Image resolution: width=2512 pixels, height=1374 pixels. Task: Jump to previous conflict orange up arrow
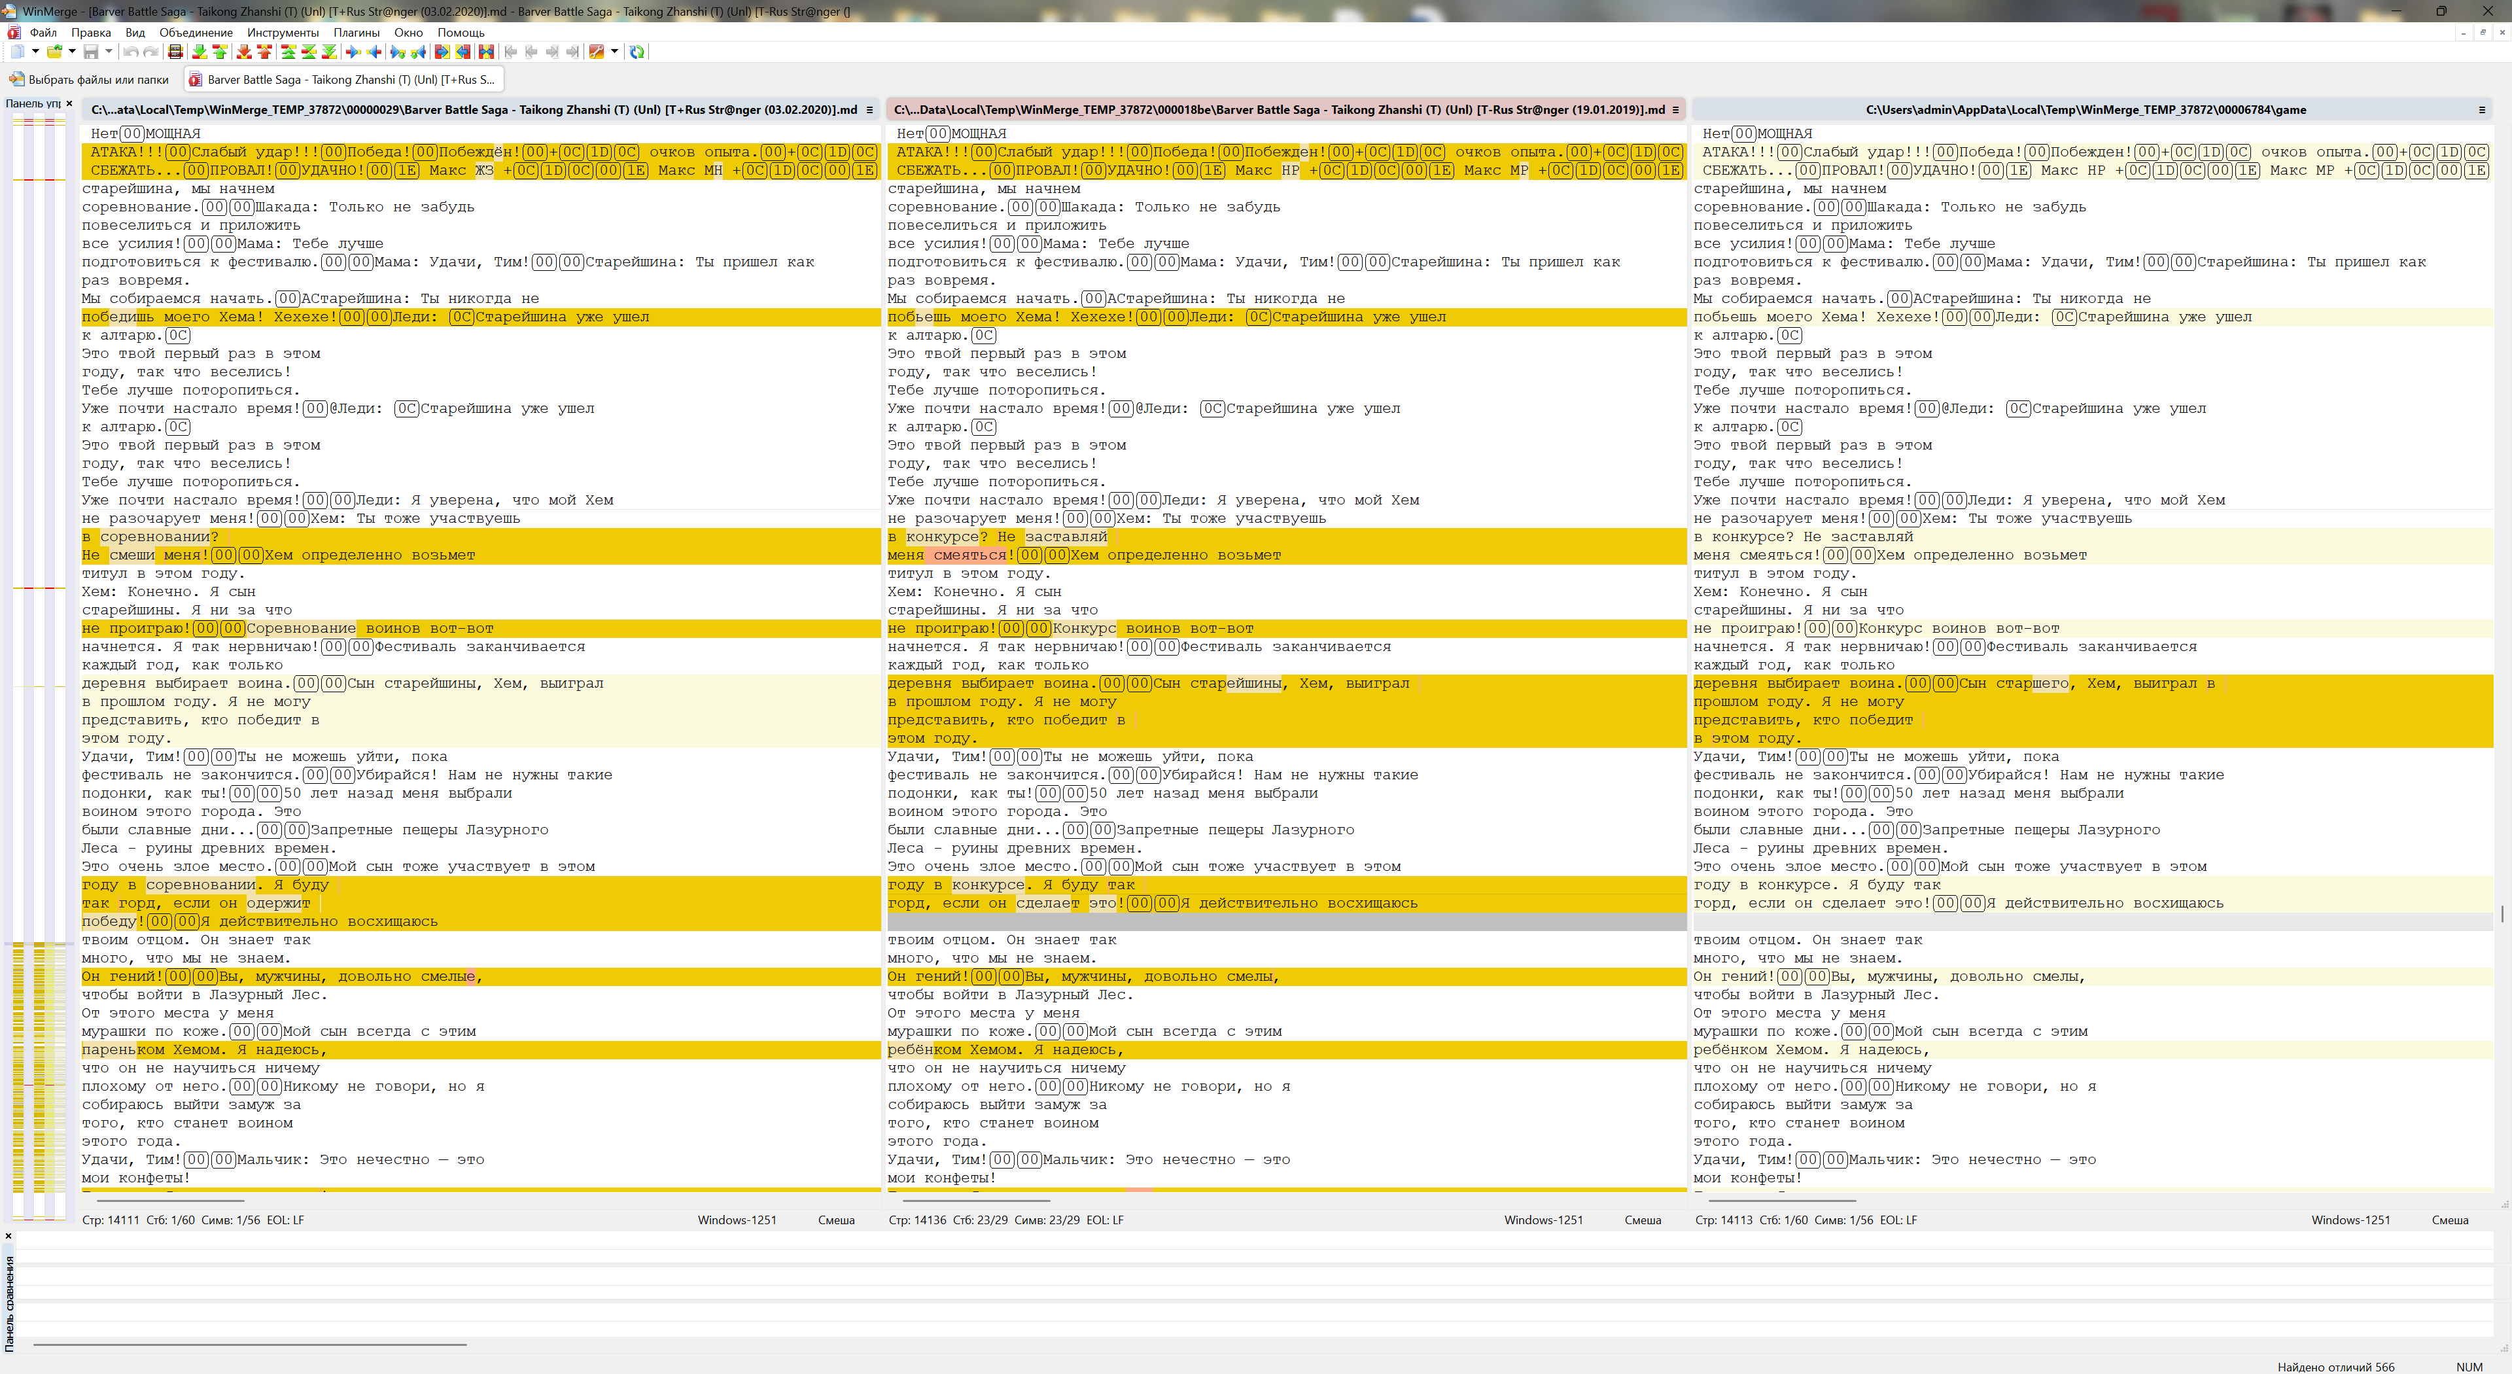point(264,52)
